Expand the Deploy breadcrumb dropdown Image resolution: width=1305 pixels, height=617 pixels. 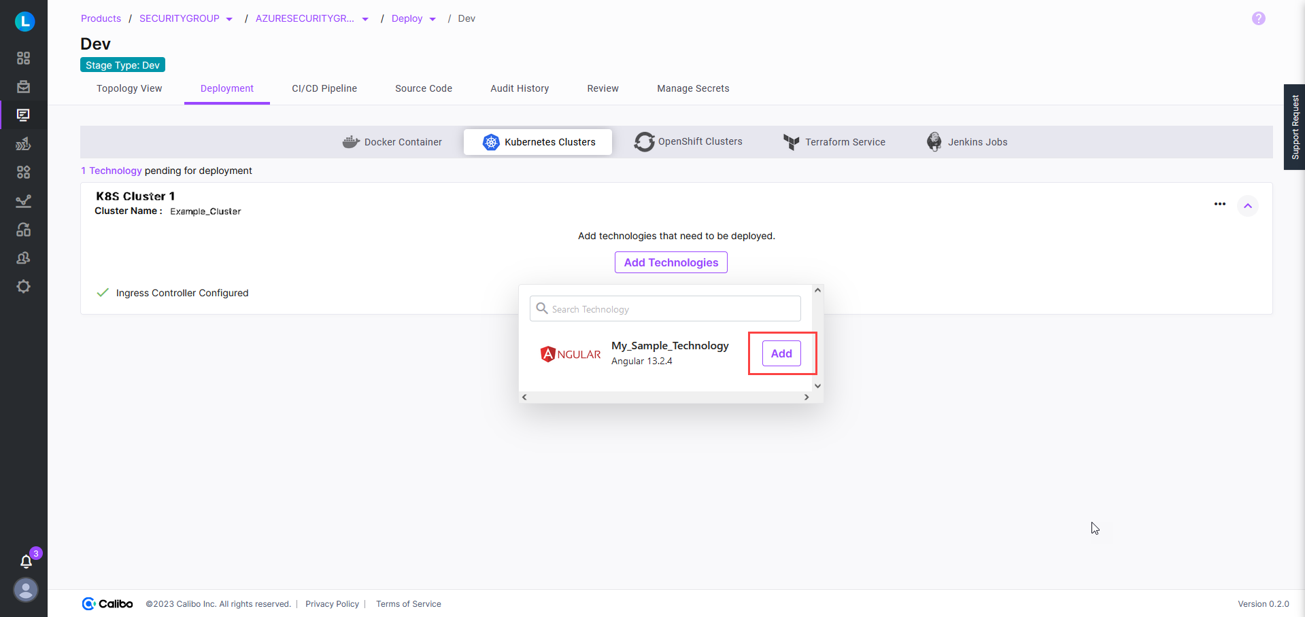(431, 18)
